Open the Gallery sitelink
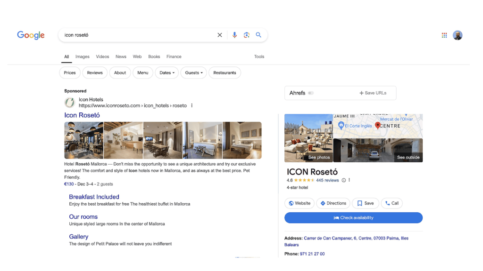Viewport: 483px width, 271px height. click(x=79, y=237)
